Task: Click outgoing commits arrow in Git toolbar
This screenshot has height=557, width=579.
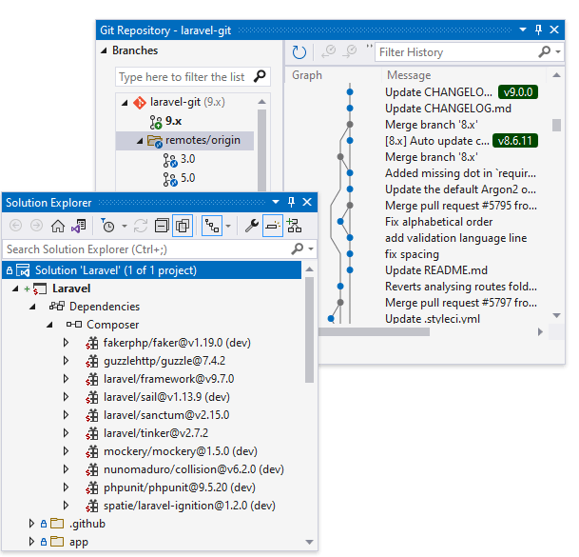Action: pyautogui.click(x=349, y=51)
